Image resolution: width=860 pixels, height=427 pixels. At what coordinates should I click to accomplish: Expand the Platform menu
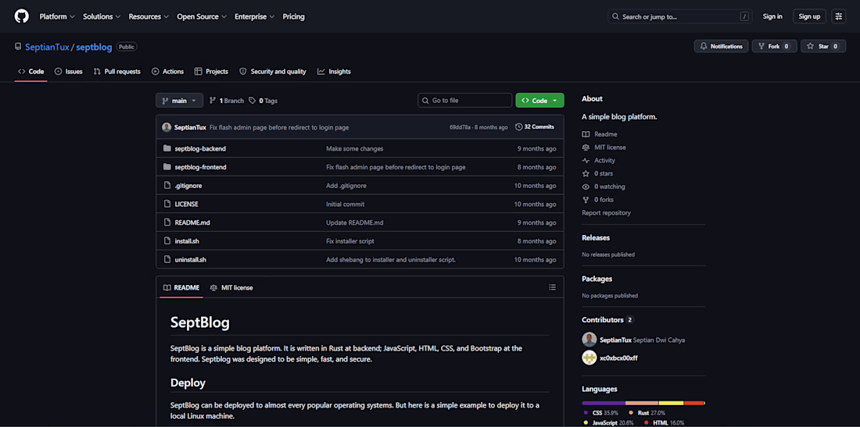(57, 16)
